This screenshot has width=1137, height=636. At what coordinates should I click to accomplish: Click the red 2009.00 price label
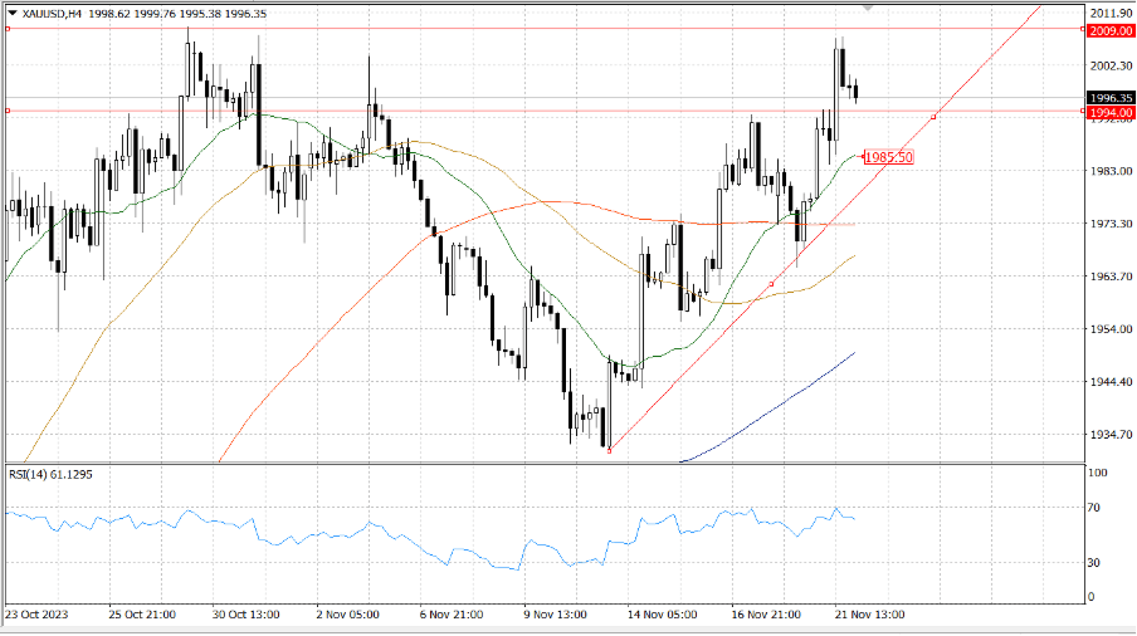[1111, 31]
